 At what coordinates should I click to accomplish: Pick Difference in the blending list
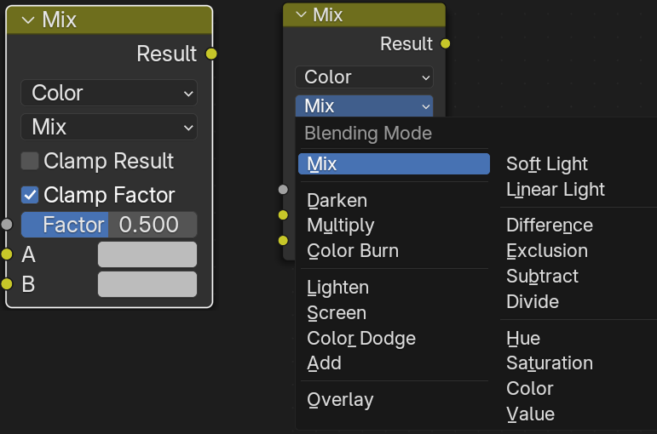tap(550, 226)
